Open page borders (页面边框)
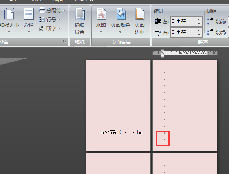The width and height of the screenshot is (229, 174). click(140, 21)
